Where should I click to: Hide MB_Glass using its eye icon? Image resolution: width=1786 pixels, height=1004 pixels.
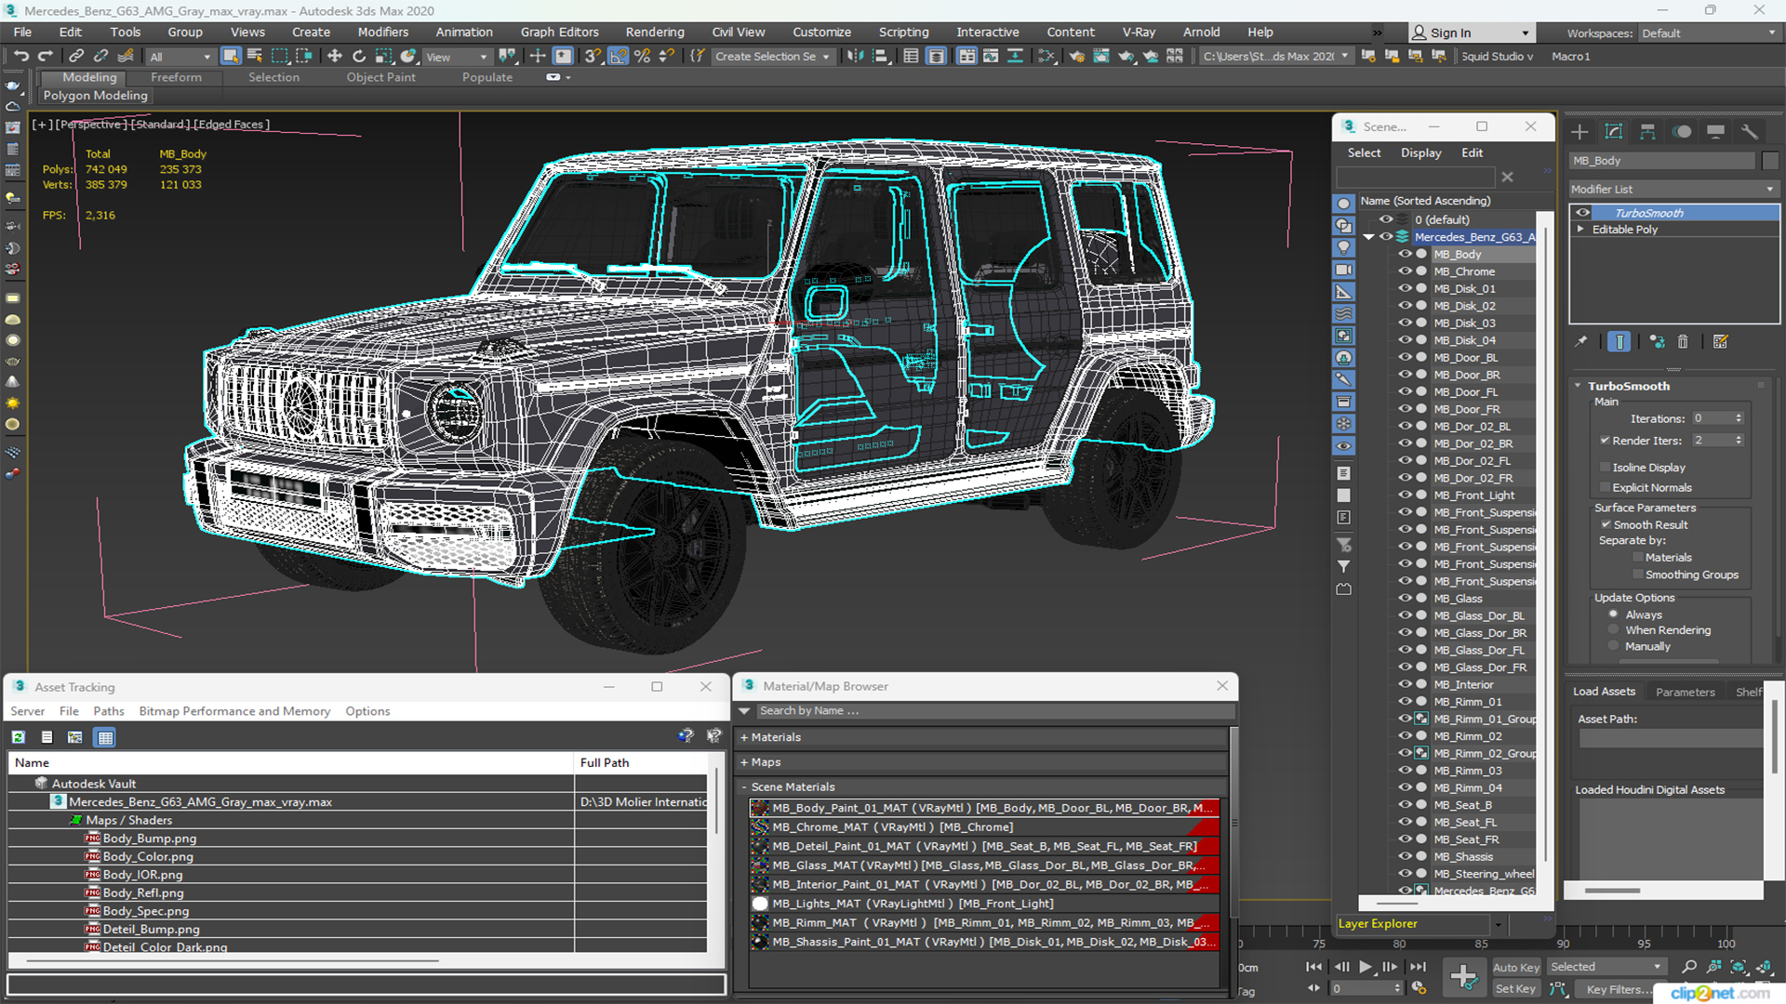pyautogui.click(x=1405, y=599)
